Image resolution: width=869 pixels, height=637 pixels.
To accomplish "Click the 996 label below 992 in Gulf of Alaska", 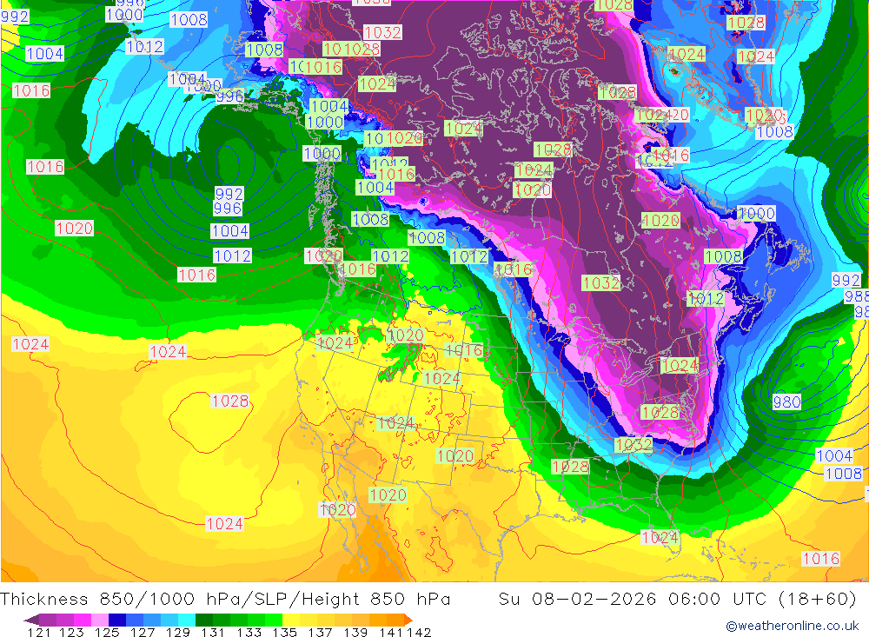I will tap(228, 209).
